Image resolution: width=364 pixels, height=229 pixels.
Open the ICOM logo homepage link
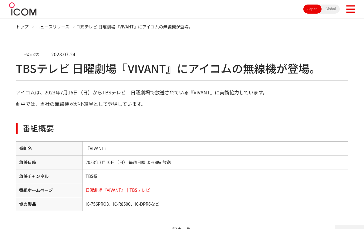coord(23,9)
